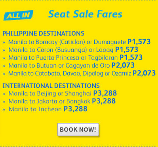
Task: Click the BOOK NOW! button
Action: click(78, 130)
